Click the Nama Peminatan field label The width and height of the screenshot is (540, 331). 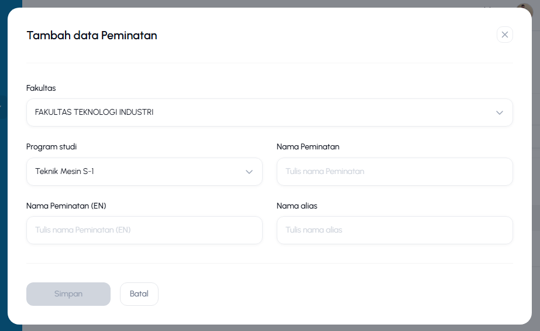tap(308, 147)
